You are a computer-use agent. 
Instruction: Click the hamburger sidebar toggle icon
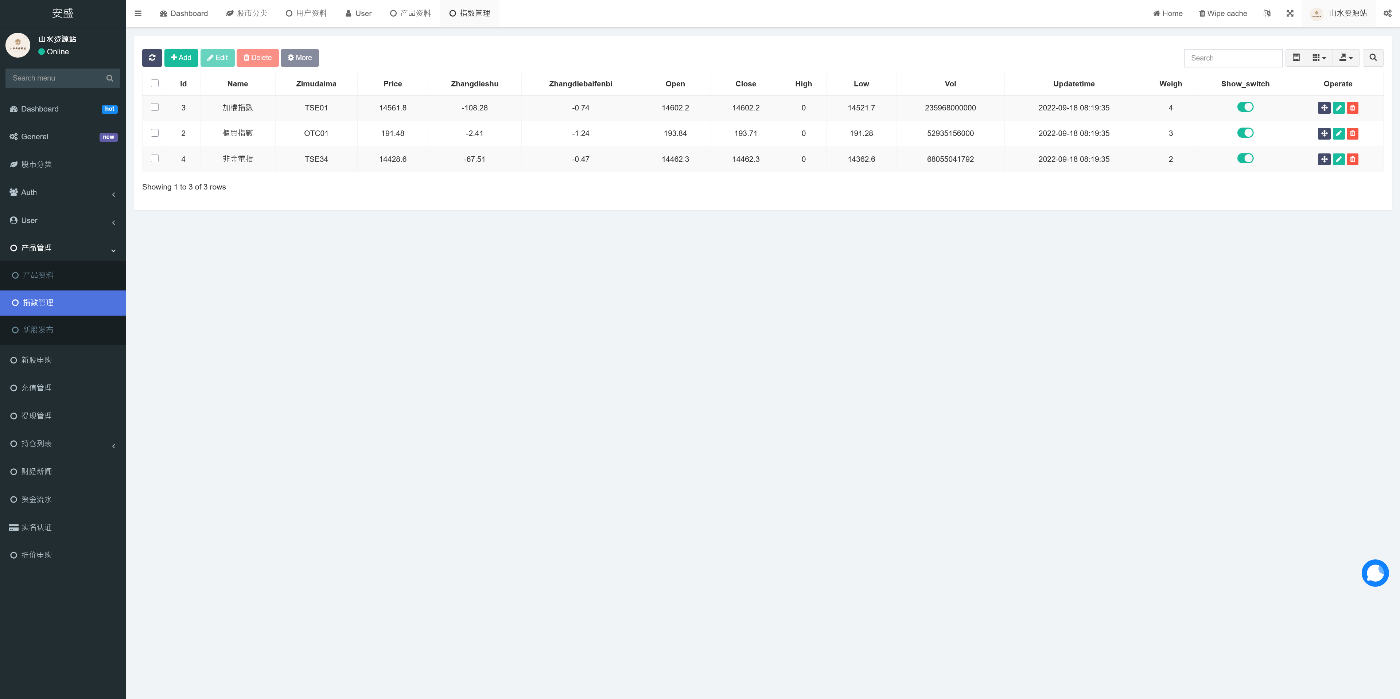point(138,13)
